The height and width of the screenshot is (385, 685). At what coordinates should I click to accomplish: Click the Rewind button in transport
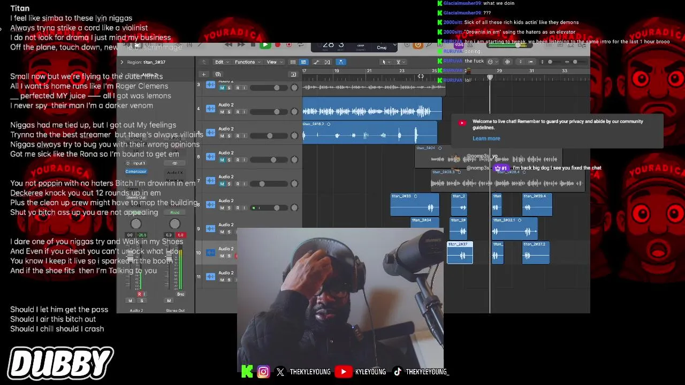(229, 45)
